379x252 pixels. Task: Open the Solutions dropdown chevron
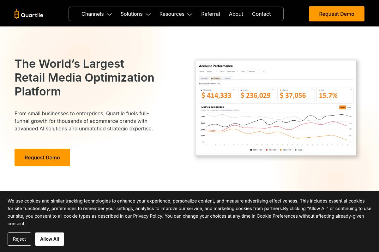click(148, 14)
